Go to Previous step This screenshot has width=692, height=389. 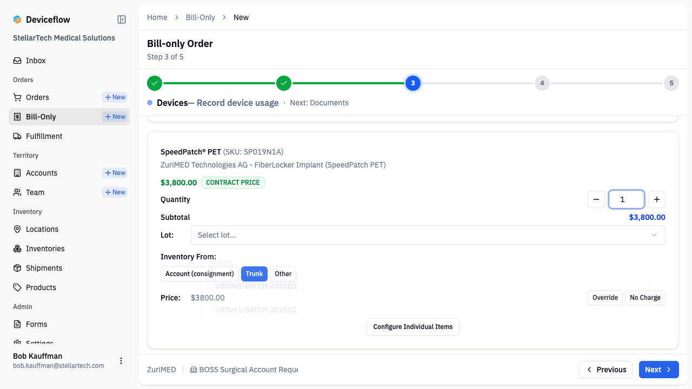(606, 370)
